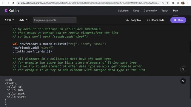Click the 'newfriends.add("vivek")' code line
This screenshot has height=107, width=191.
tap(33, 48)
